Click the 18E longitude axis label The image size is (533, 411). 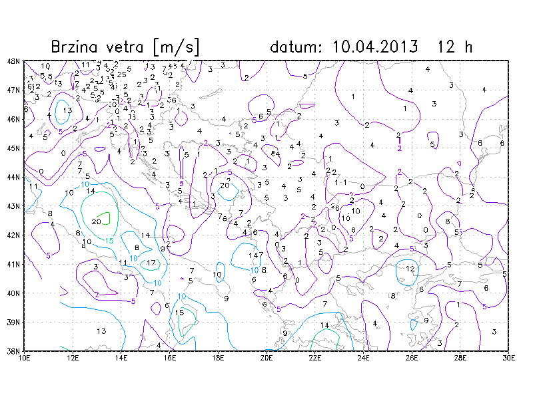tap(218, 358)
